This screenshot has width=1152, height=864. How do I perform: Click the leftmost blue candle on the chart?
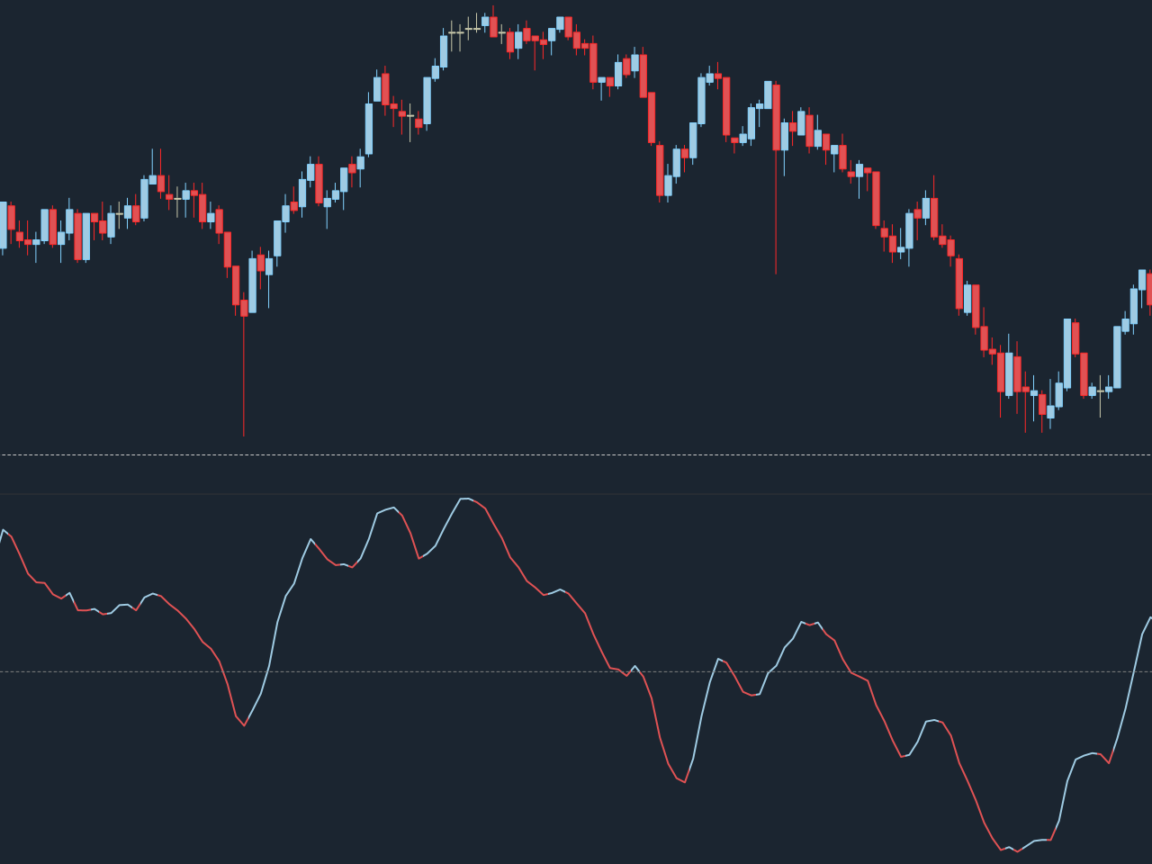[x=3, y=225]
